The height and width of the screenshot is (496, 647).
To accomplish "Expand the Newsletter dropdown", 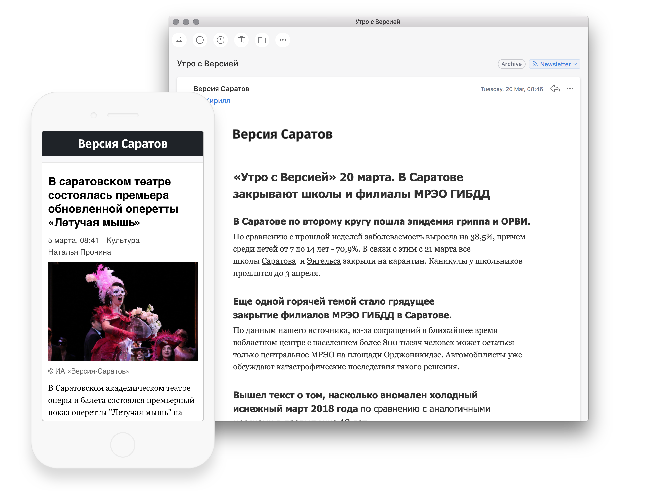I will 554,64.
